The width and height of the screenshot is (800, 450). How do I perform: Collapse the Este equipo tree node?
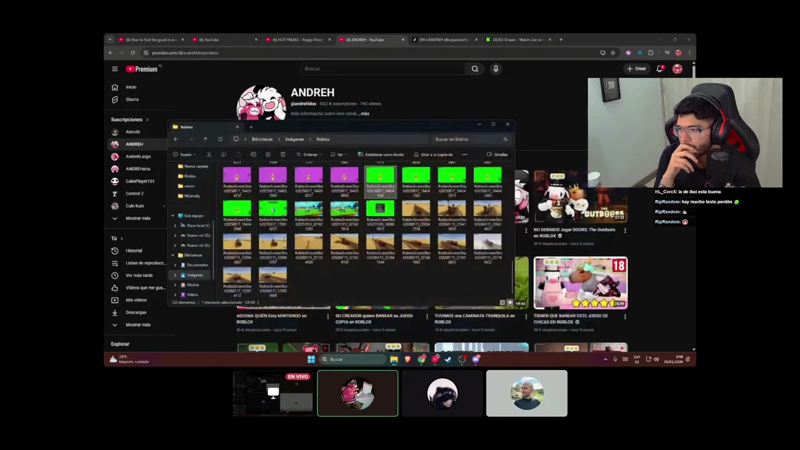tap(173, 216)
